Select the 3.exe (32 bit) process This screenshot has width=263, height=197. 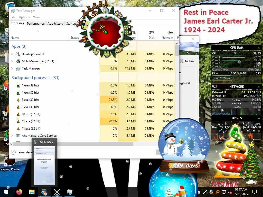coord(30,100)
